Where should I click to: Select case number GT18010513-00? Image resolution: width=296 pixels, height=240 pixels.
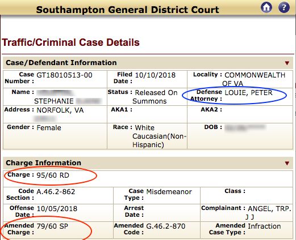point(64,75)
